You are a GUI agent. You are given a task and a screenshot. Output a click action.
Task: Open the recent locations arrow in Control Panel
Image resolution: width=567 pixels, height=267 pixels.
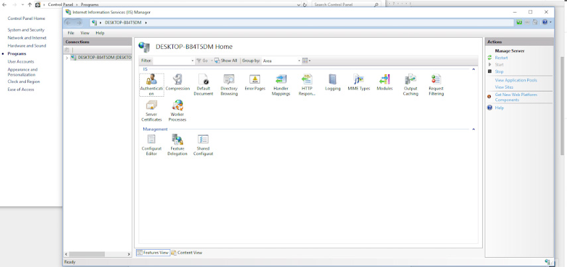[x=23, y=5]
